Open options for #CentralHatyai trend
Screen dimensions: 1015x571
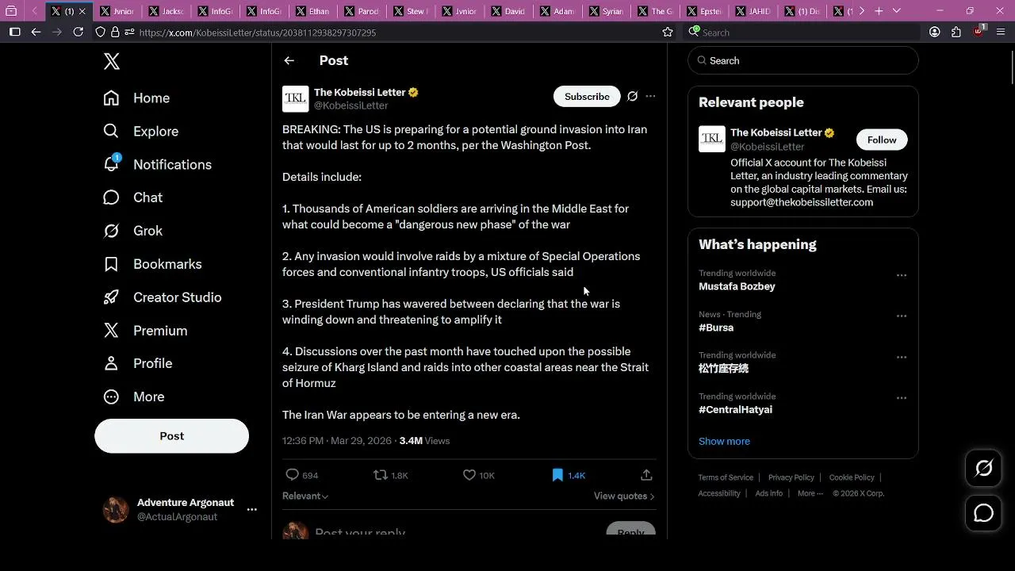point(901,398)
